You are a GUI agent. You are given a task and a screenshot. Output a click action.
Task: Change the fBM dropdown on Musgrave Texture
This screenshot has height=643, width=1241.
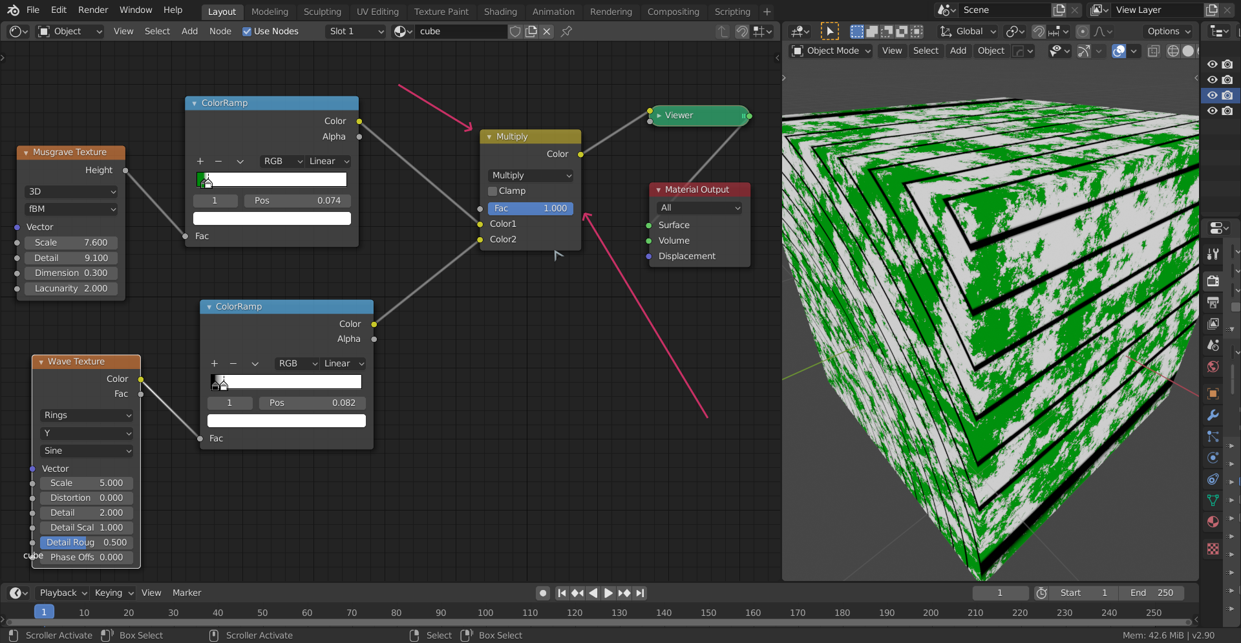[x=71, y=209]
